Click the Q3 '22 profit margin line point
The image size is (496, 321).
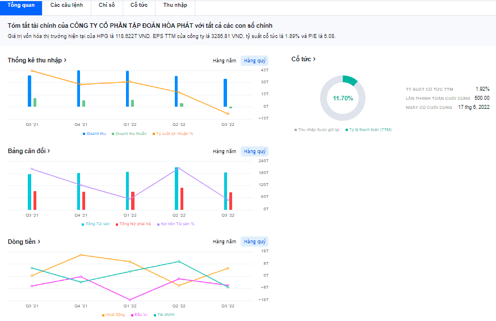point(228,114)
